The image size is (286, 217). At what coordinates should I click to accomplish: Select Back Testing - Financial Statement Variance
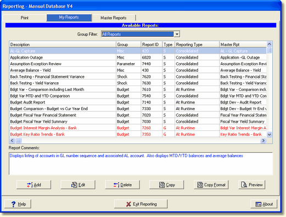138,77
